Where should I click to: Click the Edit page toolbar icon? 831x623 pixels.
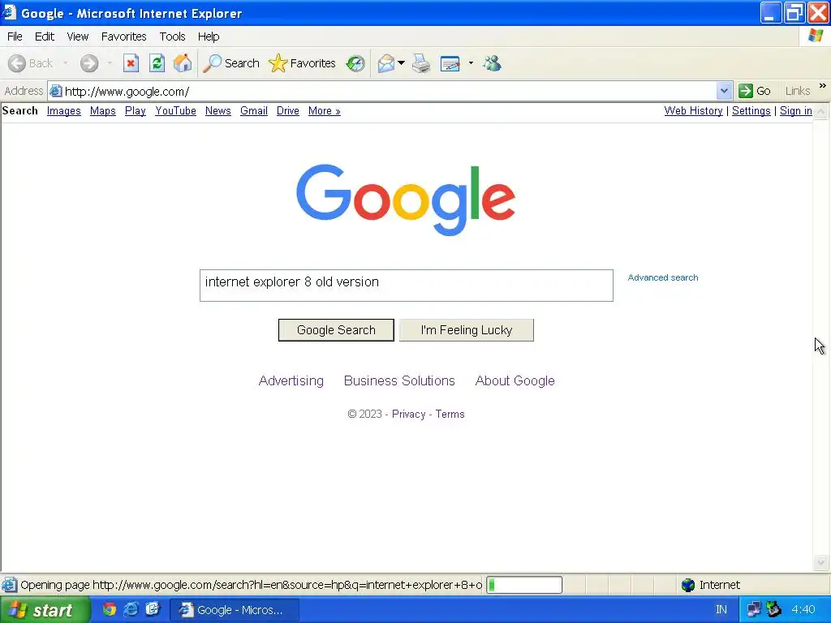(x=450, y=63)
